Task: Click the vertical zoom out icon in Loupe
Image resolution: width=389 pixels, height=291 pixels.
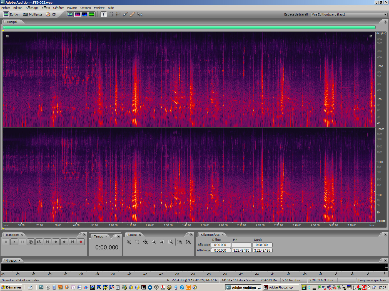Action: [x=188, y=242]
